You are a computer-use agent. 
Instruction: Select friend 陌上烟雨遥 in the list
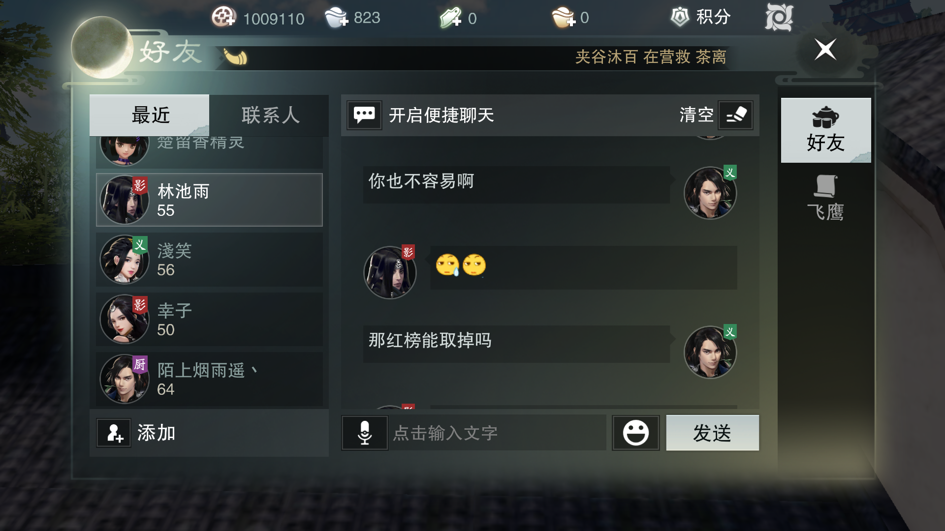pos(209,379)
